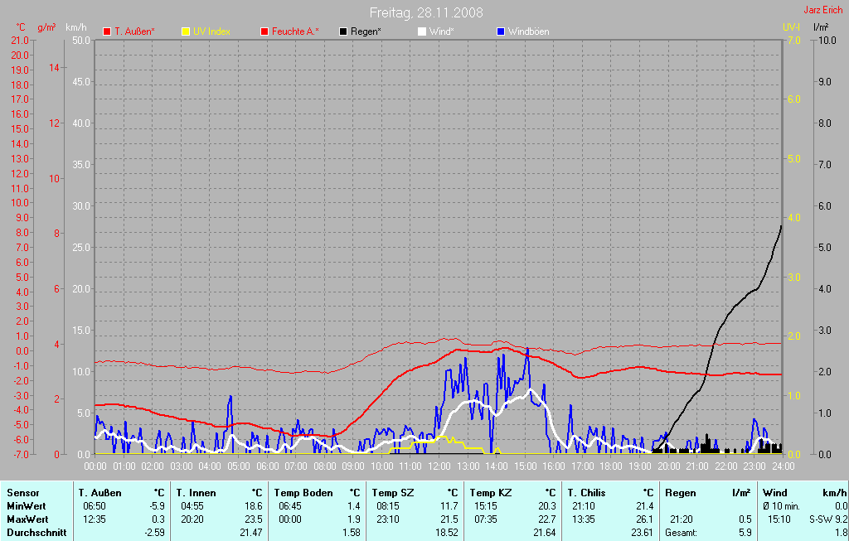Click the Temp Boden average '1.58'
Viewport: 849px width, 541px height.
pyautogui.click(x=352, y=533)
